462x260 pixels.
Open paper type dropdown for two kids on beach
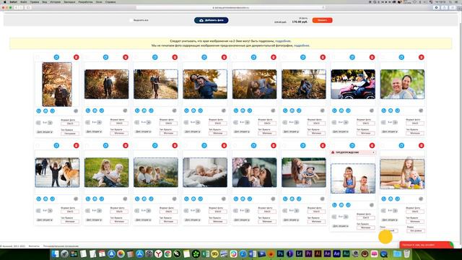coord(366,227)
